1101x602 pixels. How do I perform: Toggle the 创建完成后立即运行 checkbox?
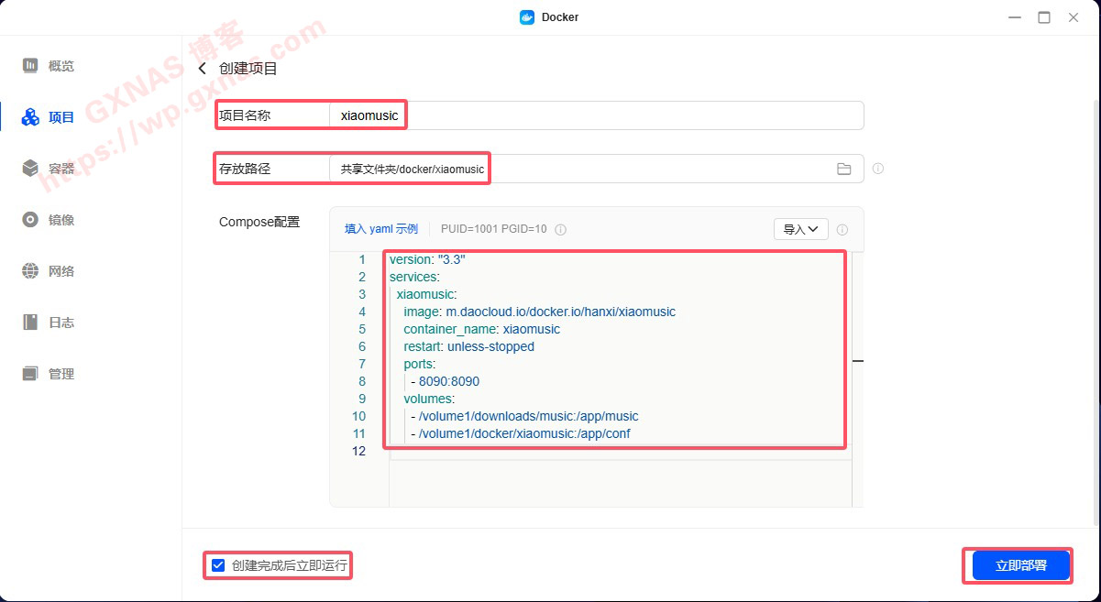click(218, 565)
